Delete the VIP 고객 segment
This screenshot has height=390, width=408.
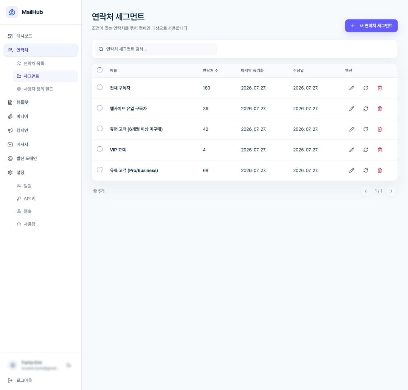point(380,150)
